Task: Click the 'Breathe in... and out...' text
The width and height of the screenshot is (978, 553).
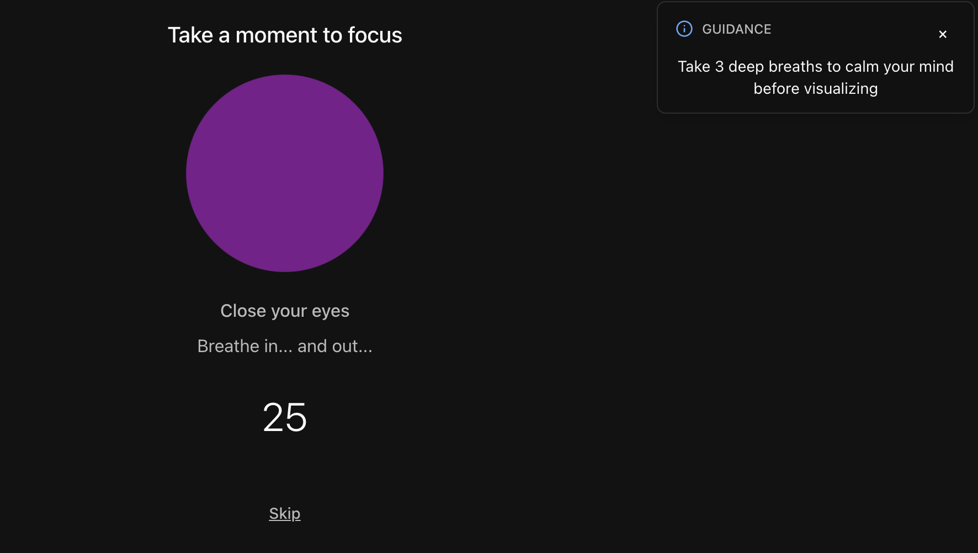Action: [285, 346]
